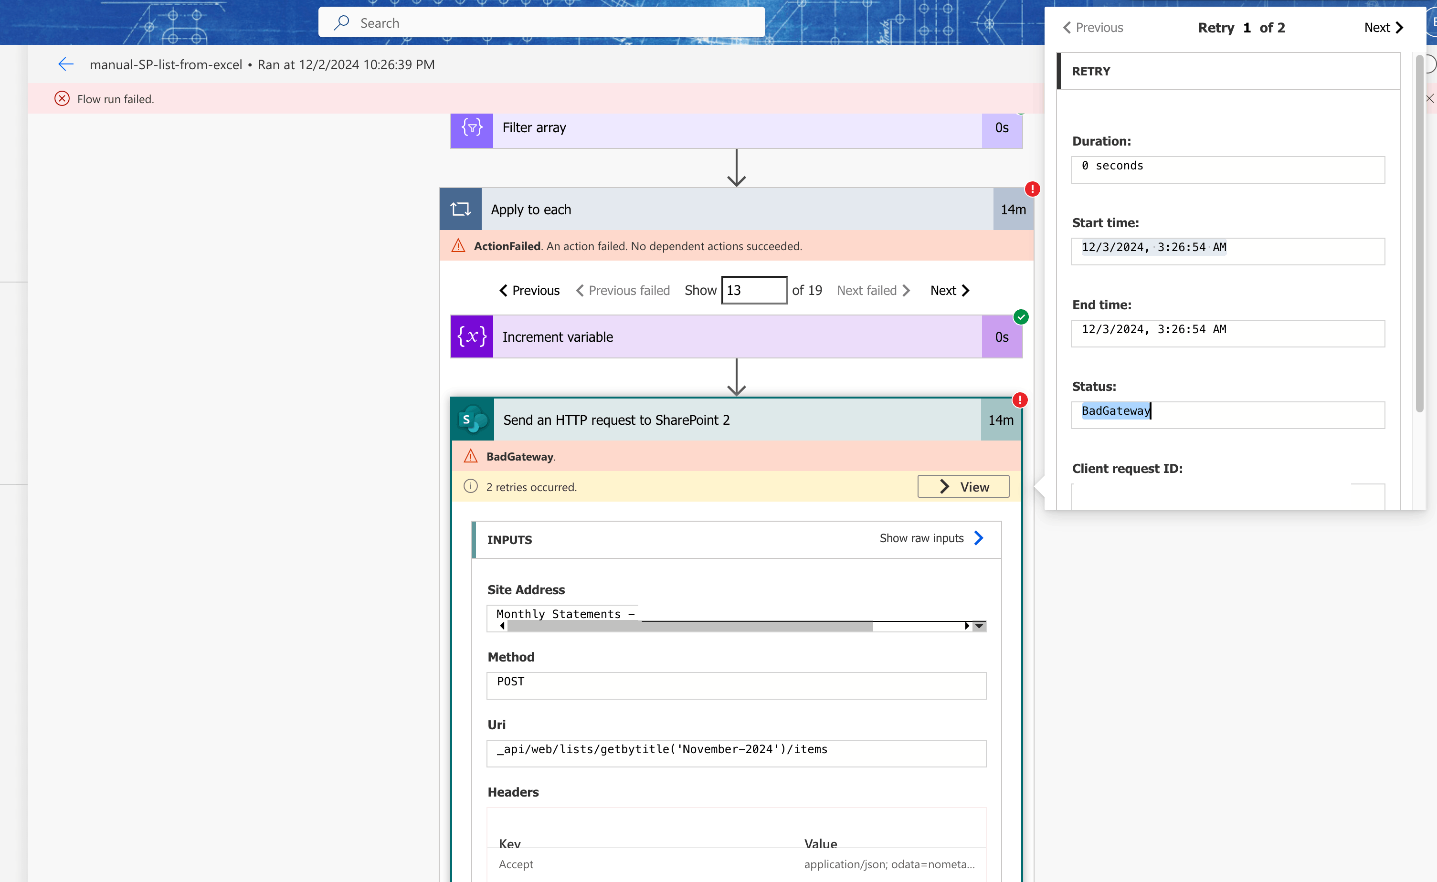This screenshot has height=882, width=1437.
Task: Go to Next retry in the retry panel
Action: tap(1383, 27)
